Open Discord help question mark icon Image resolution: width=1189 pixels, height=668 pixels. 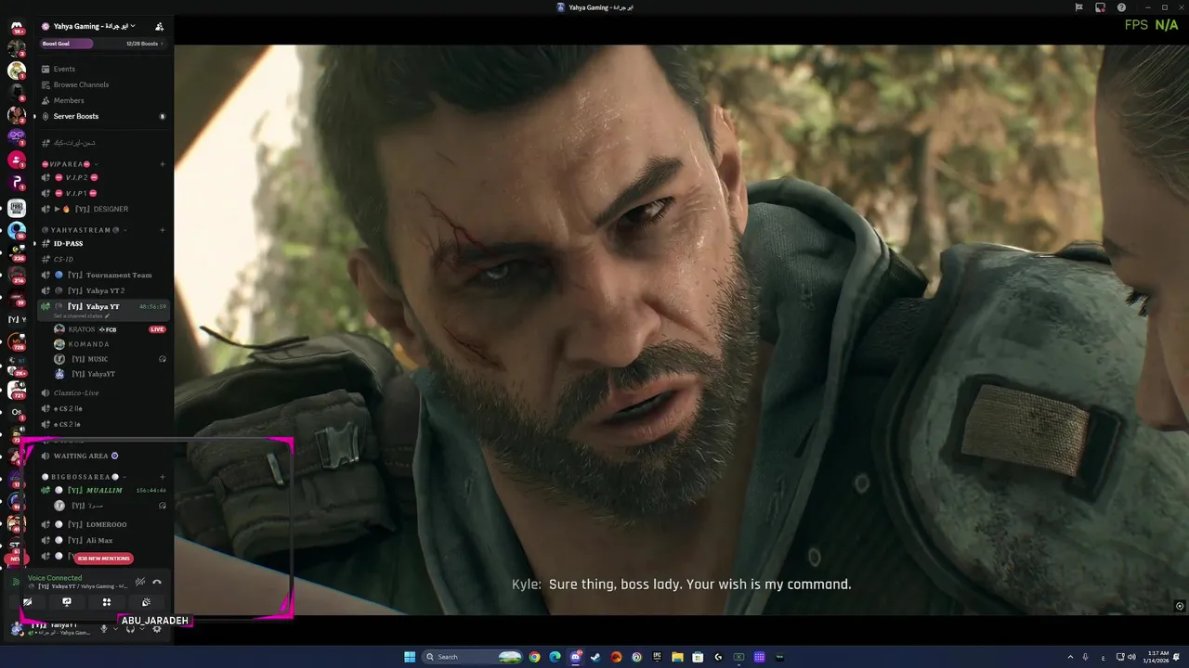click(1121, 7)
